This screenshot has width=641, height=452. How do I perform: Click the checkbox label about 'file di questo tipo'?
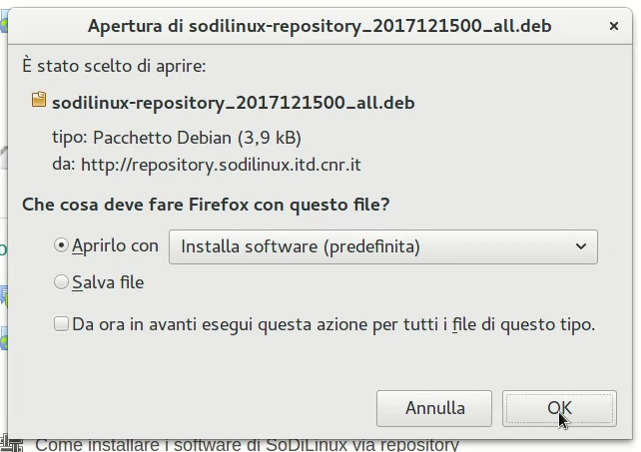(333, 324)
